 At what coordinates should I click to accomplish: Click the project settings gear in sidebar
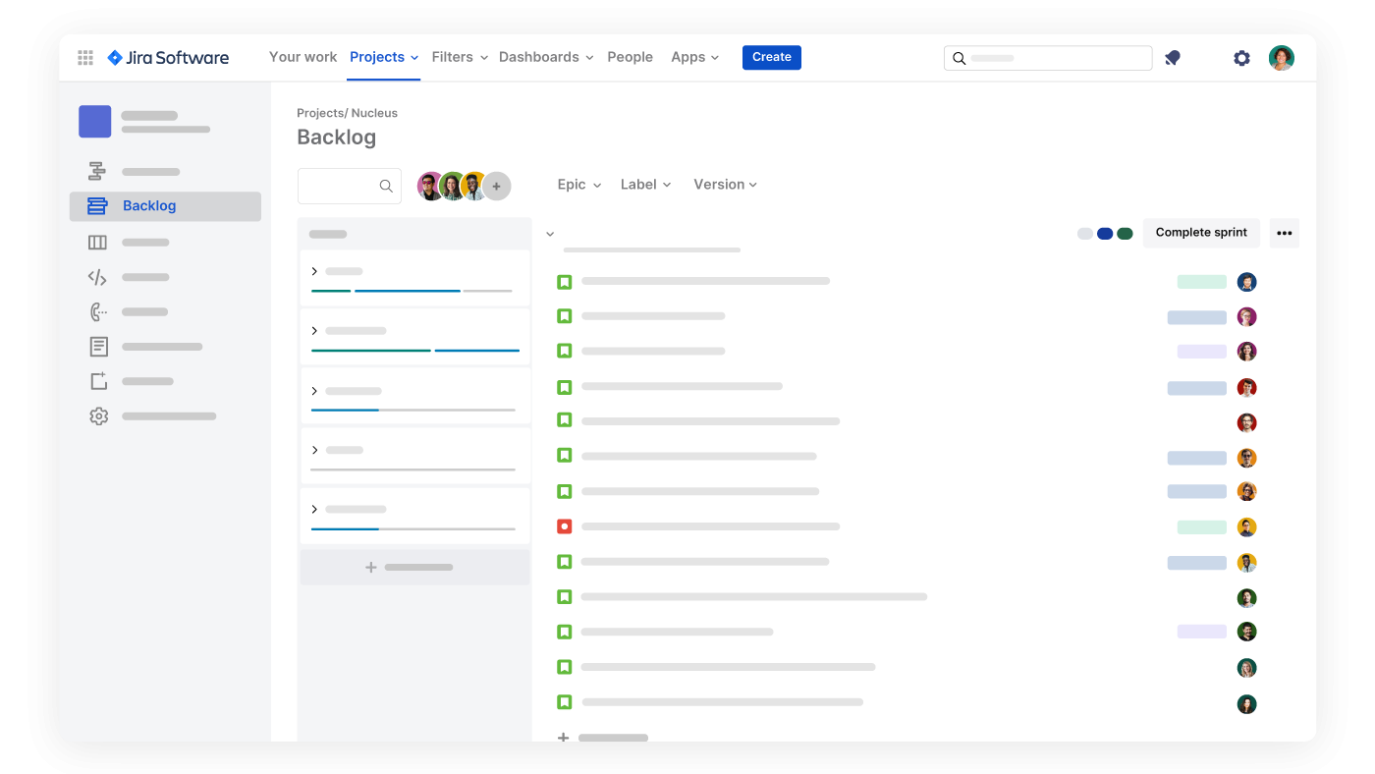(98, 415)
